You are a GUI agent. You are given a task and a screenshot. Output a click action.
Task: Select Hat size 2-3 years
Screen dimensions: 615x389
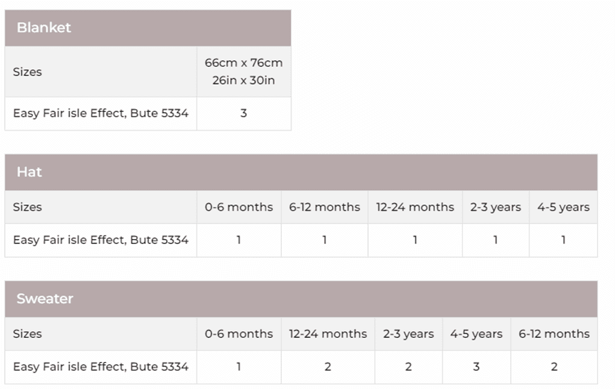click(x=495, y=207)
